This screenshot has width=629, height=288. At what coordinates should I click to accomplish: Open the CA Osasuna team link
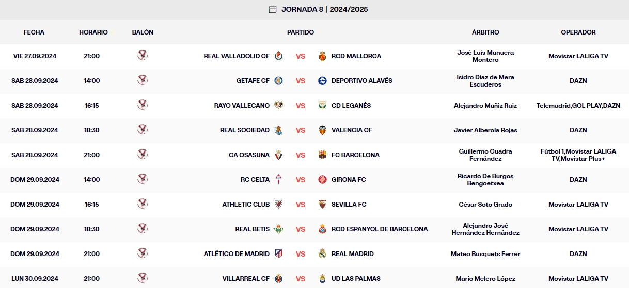pyautogui.click(x=249, y=155)
